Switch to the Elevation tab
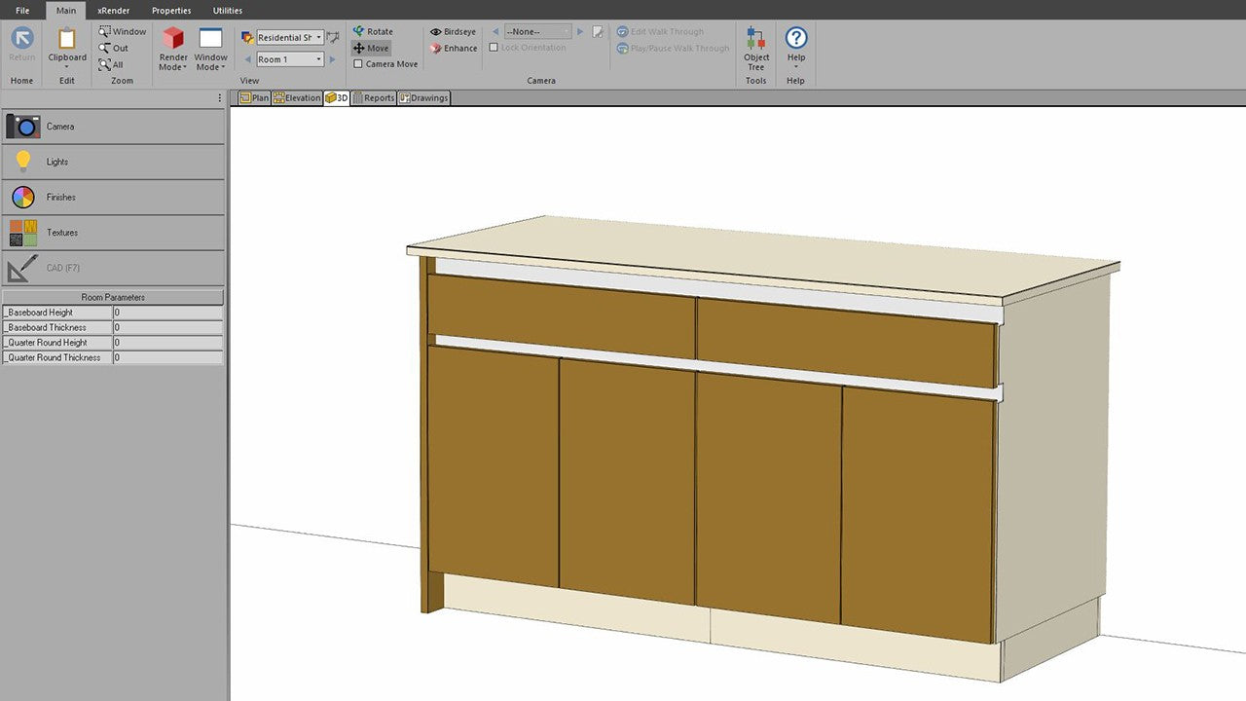This screenshot has height=701, width=1246. [297, 97]
